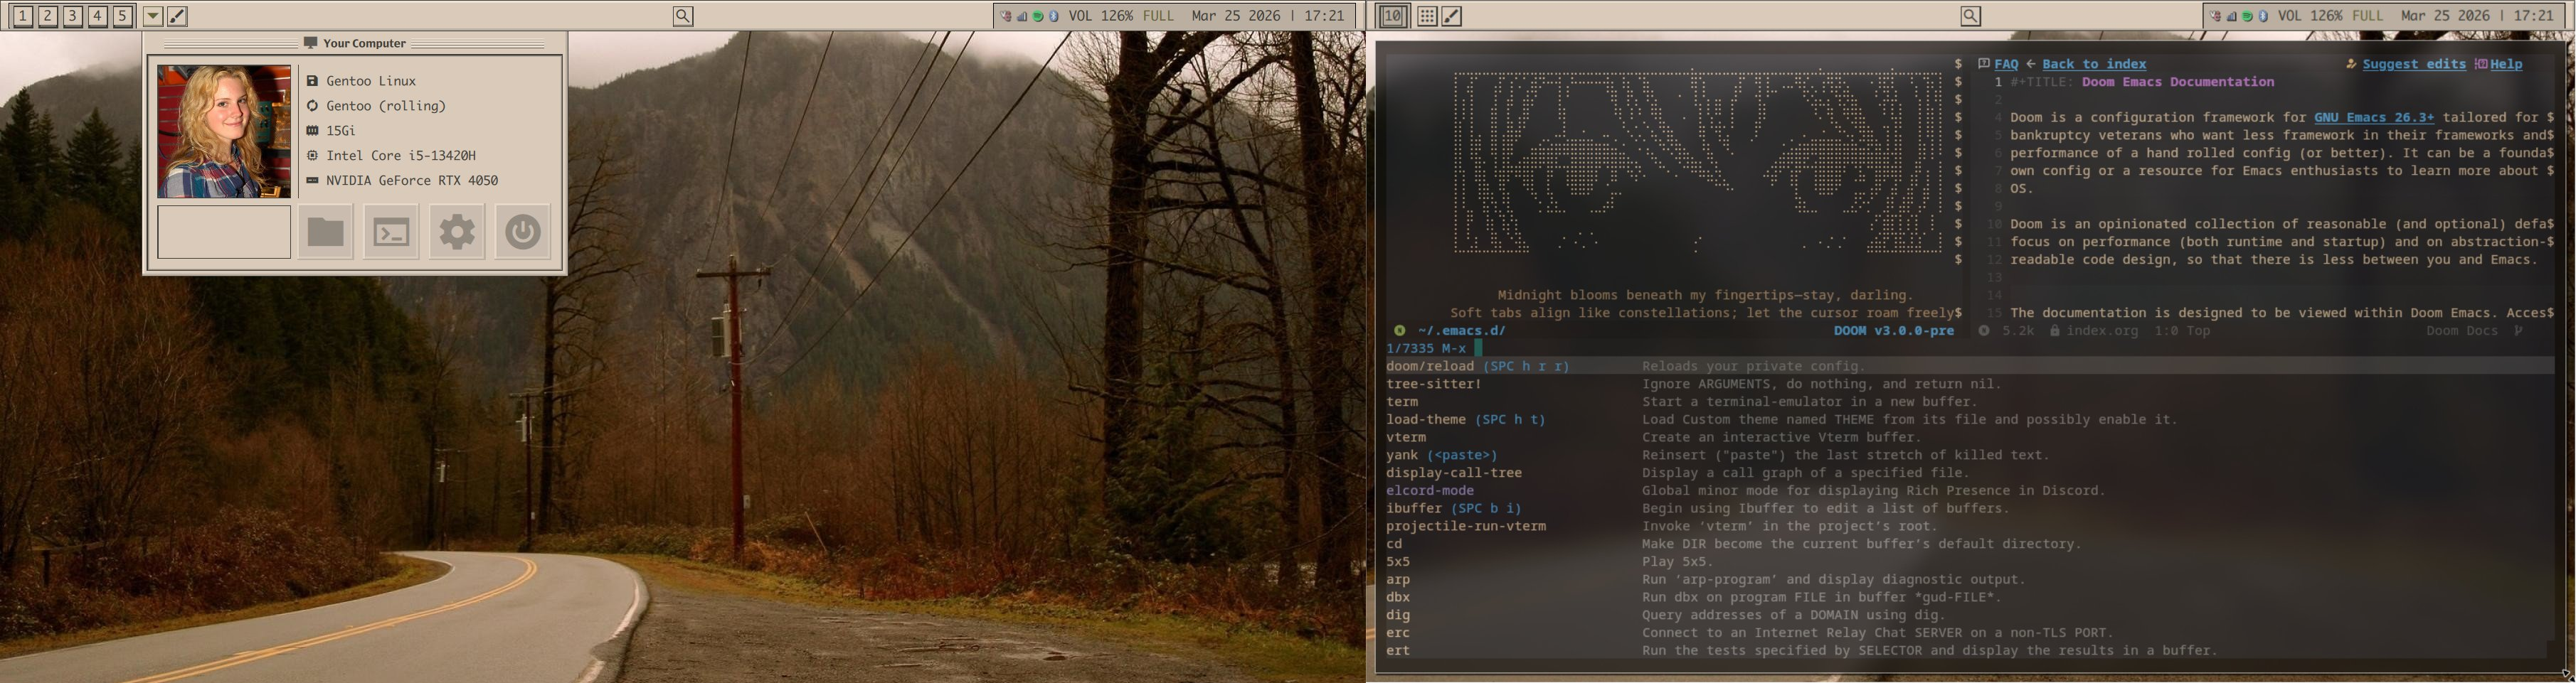
Task: Click the Bluetooth tray icon above the wallpaper desktop
Action: click(1053, 16)
